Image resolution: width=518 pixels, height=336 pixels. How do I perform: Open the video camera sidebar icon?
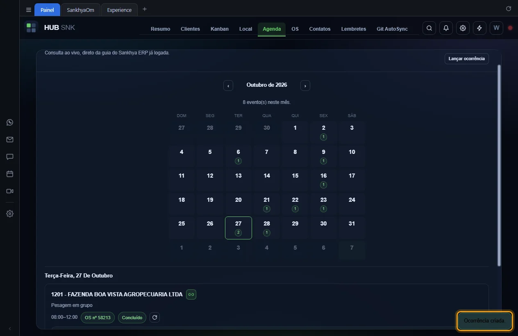click(10, 191)
